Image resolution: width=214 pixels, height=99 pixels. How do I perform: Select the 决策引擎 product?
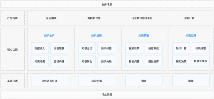(189, 18)
